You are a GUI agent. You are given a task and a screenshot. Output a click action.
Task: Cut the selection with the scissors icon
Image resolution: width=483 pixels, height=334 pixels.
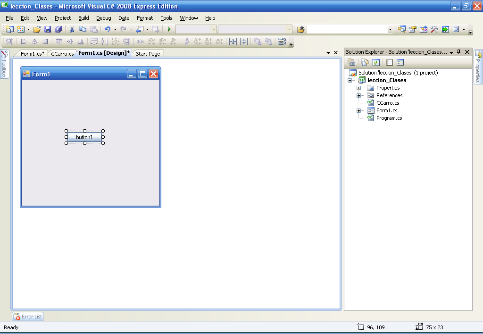[x=72, y=29]
